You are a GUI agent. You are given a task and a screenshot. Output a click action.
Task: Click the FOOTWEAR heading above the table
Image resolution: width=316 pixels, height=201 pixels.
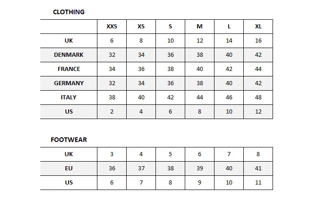[69, 140]
